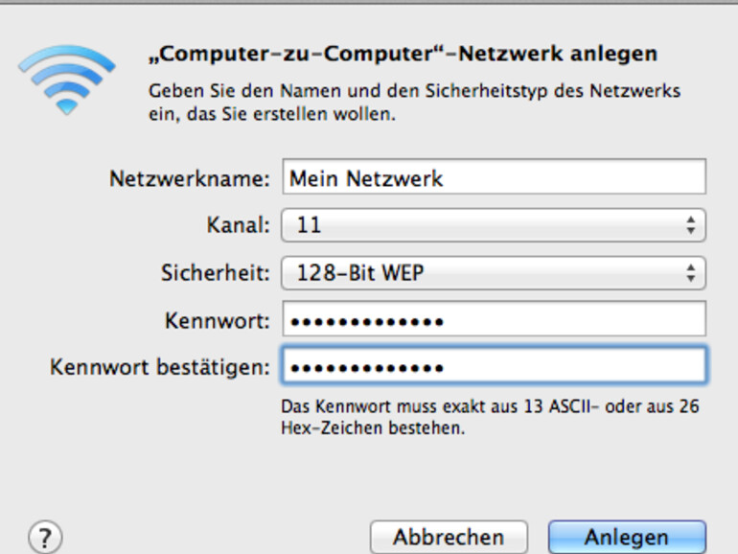This screenshot has height=554, width=738.
Task: Click the description text under the heading
Action: click(413, 103)
